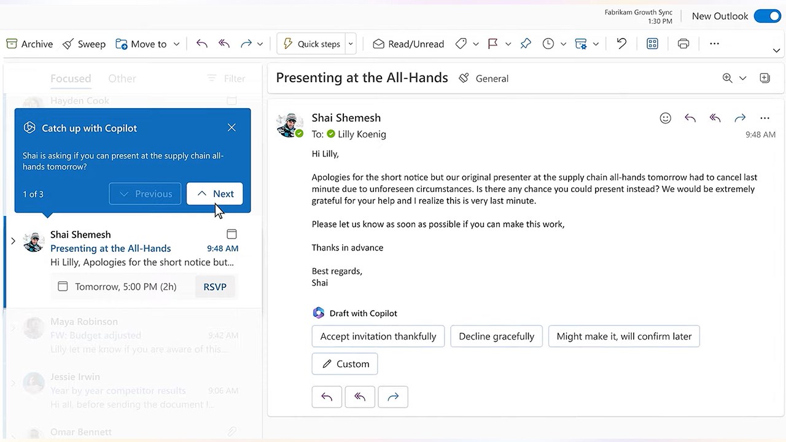Image resolution: width=786 pixels, height=442 pixels.
Task: Click the Next button in Copilot popup
Action: 215,193
